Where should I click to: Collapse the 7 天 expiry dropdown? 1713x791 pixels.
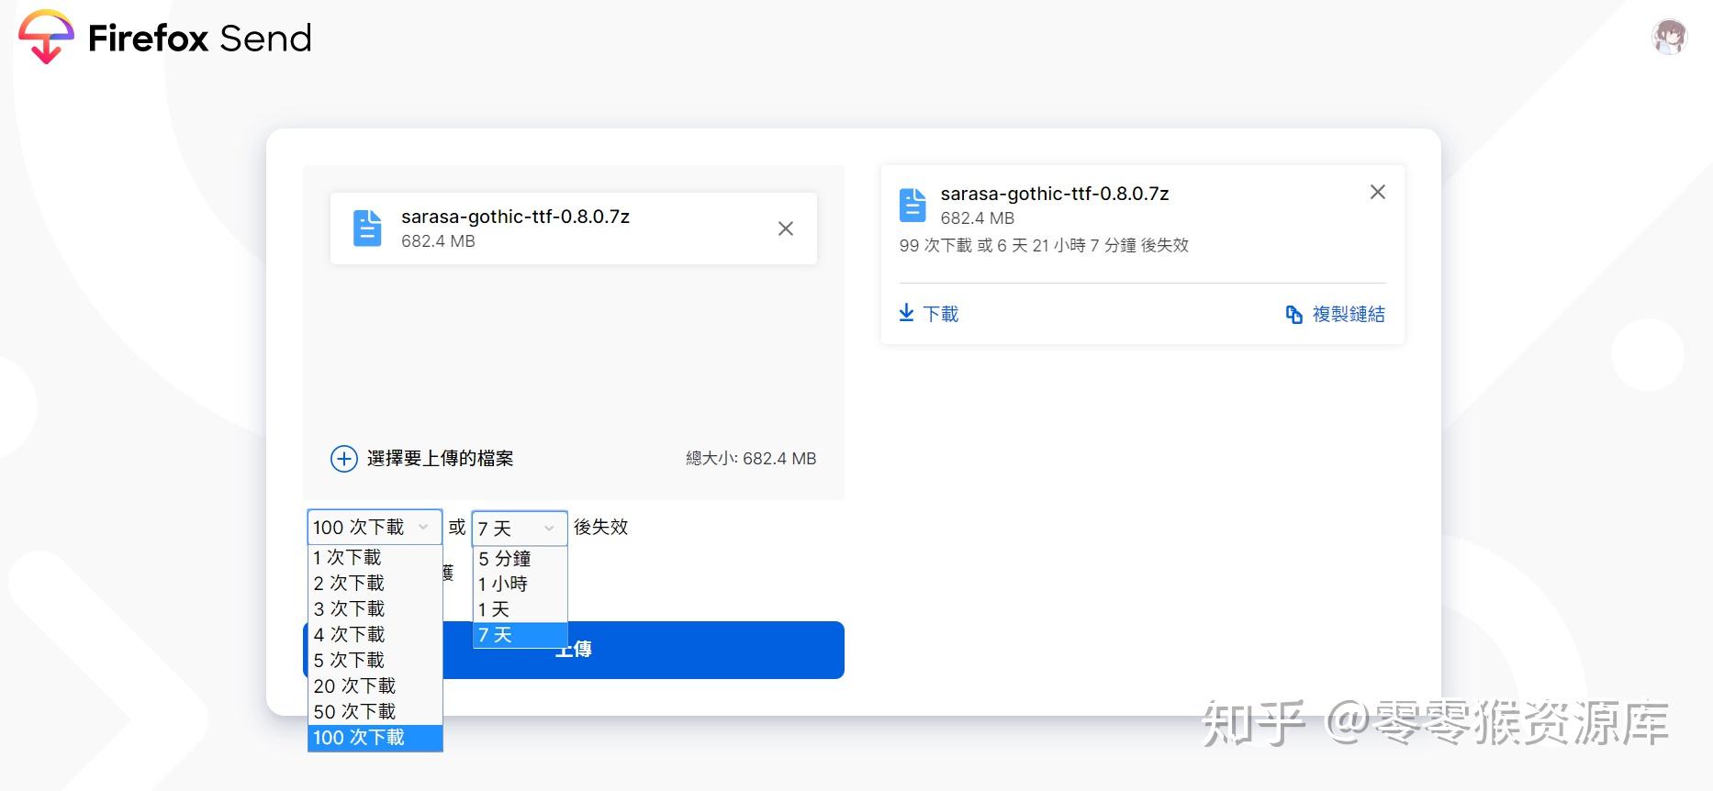tap(520, 529)
